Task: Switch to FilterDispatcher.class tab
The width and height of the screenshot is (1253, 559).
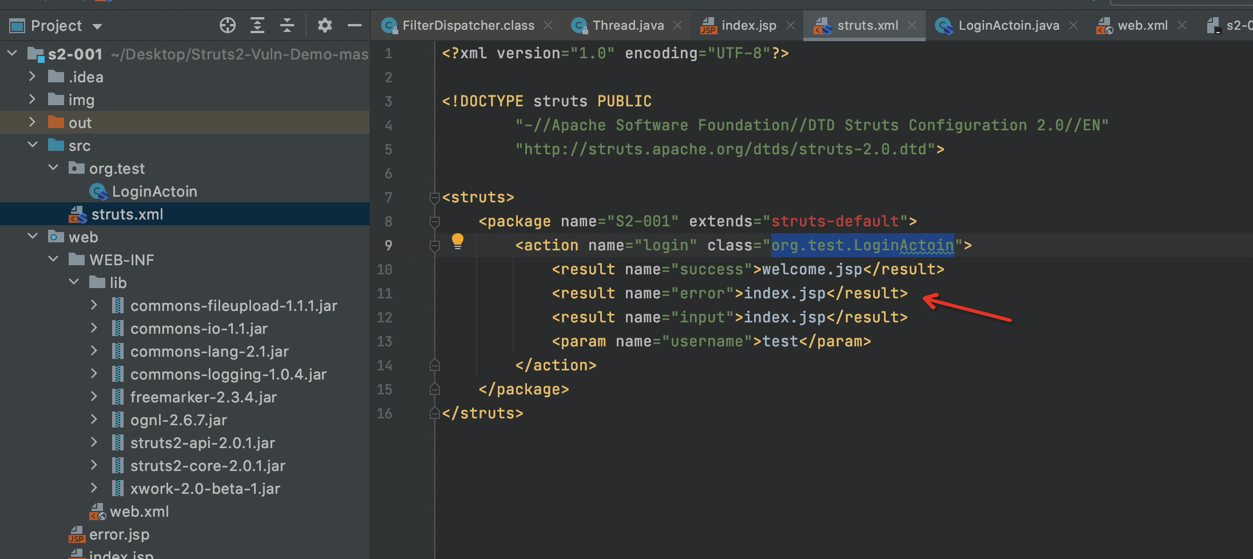Action: [468, 26]
